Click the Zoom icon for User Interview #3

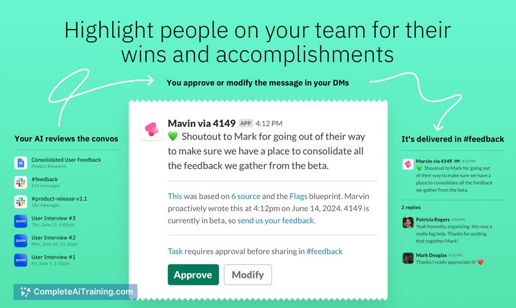click(x=20, y=221)
